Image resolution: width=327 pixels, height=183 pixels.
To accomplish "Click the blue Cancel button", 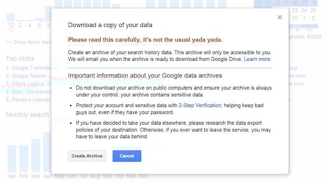I will [x=127, y=156].
